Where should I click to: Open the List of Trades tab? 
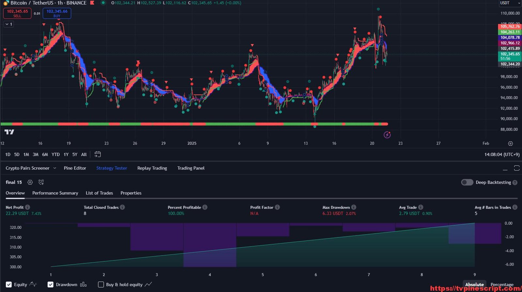(99, 193)
